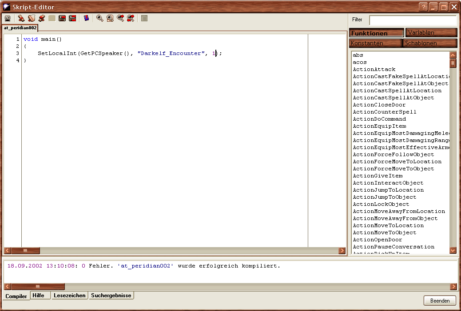461x311 pixels.
Task: Click the code editor's horizontal scroll right arrow
Action: [x=342, y=251]
